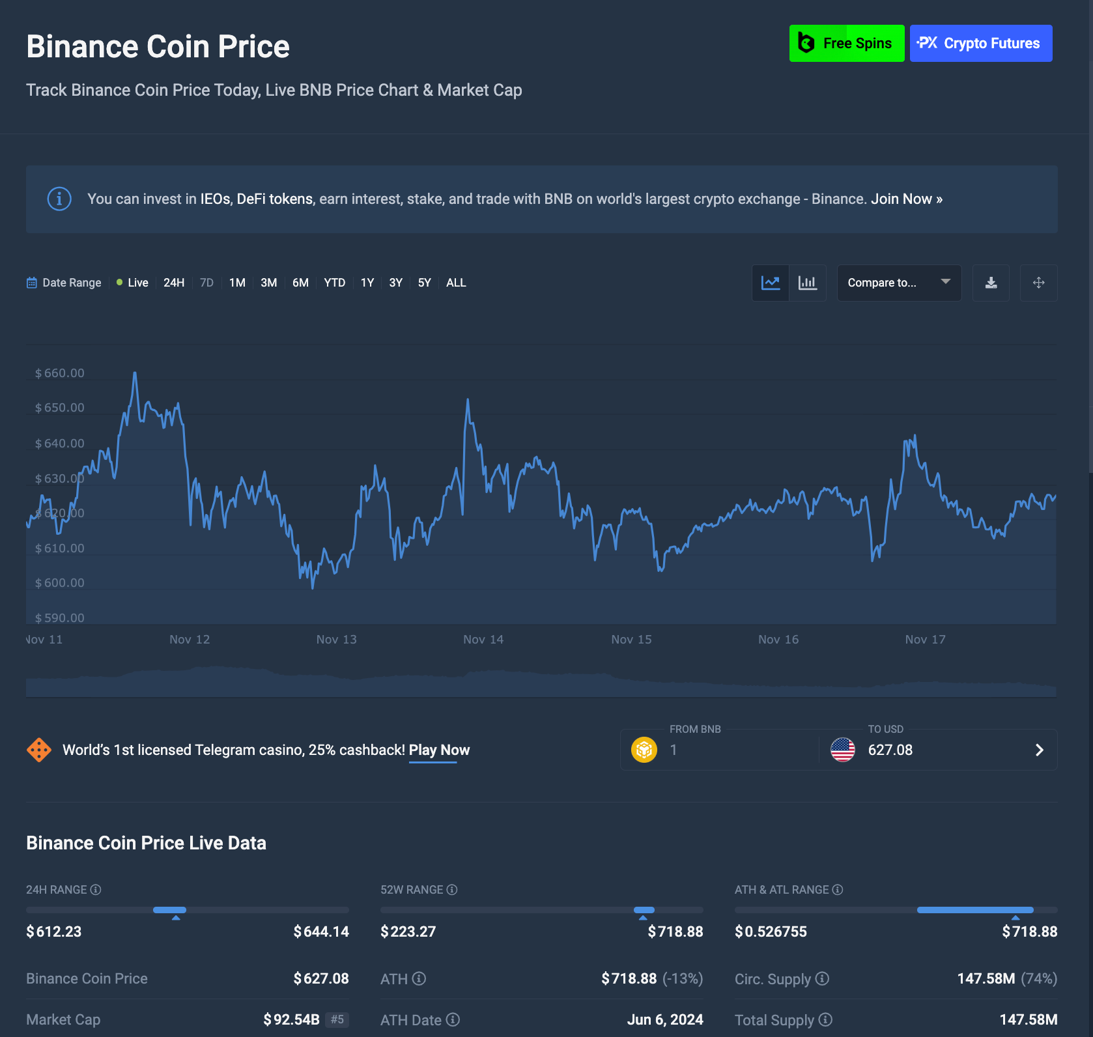Viewport: 1093px width, 1037px height.
Task: Select the ALL range tab
Action: click(456, 283)
